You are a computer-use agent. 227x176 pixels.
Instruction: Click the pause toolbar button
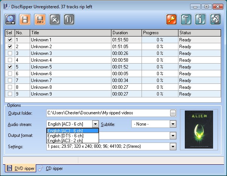point(69,19)
